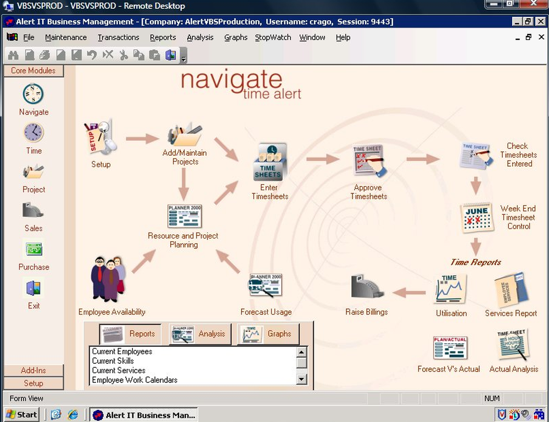549x422 pixels.
Task: Click the report list scroll up arrow
Action: pyautogui.click(x=301, y=352)
